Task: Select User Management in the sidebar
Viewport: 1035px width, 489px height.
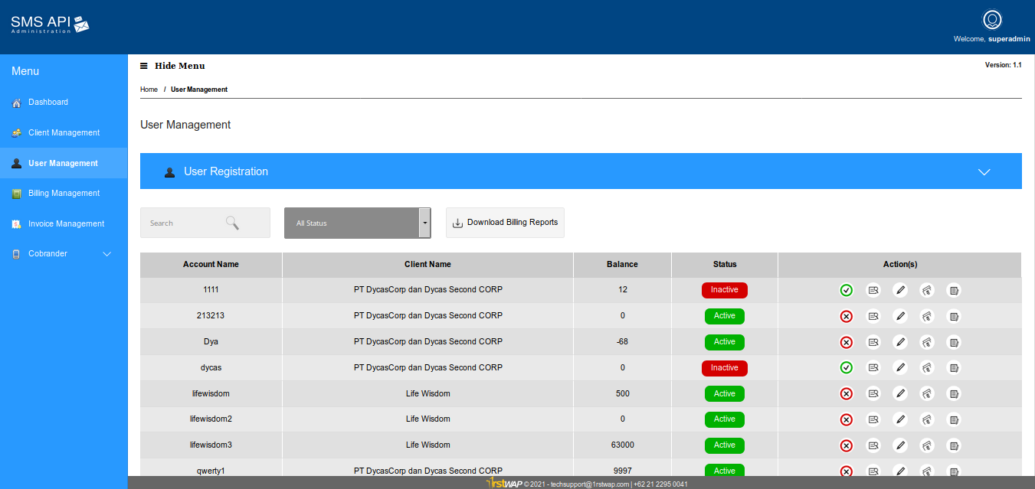Action: click(64, 163)
